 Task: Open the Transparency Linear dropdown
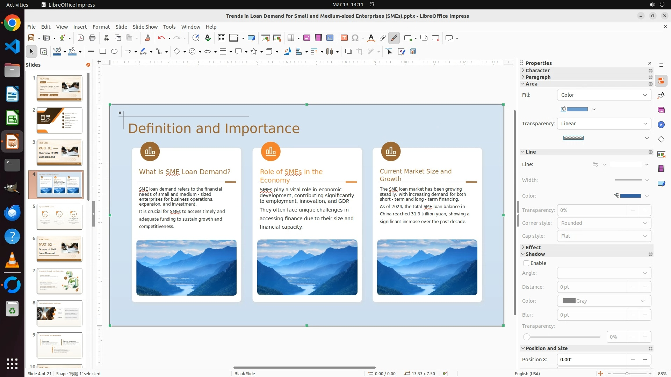(x=604, y=124)
